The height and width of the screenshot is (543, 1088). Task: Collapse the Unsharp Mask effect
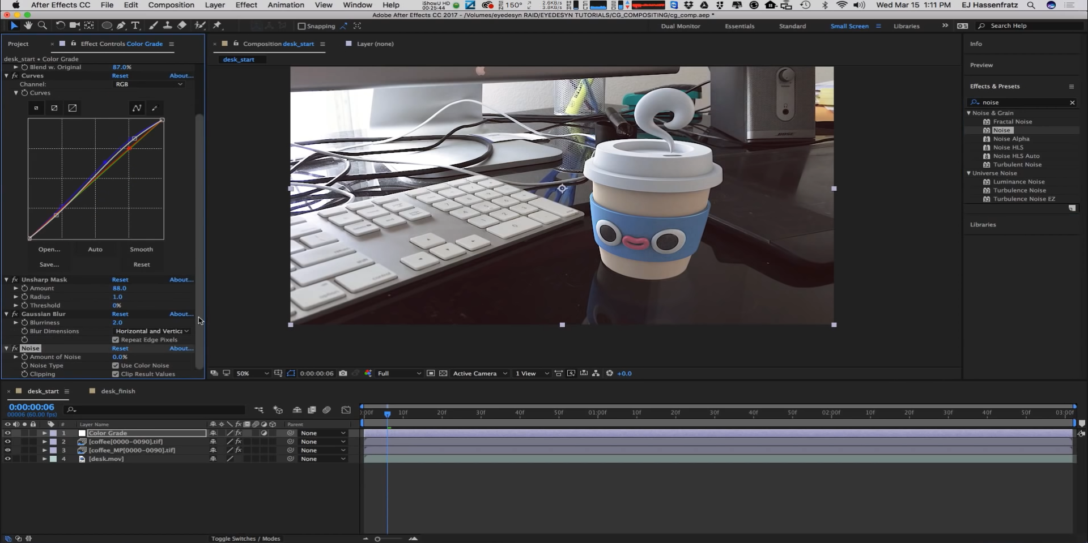(7, 280)
